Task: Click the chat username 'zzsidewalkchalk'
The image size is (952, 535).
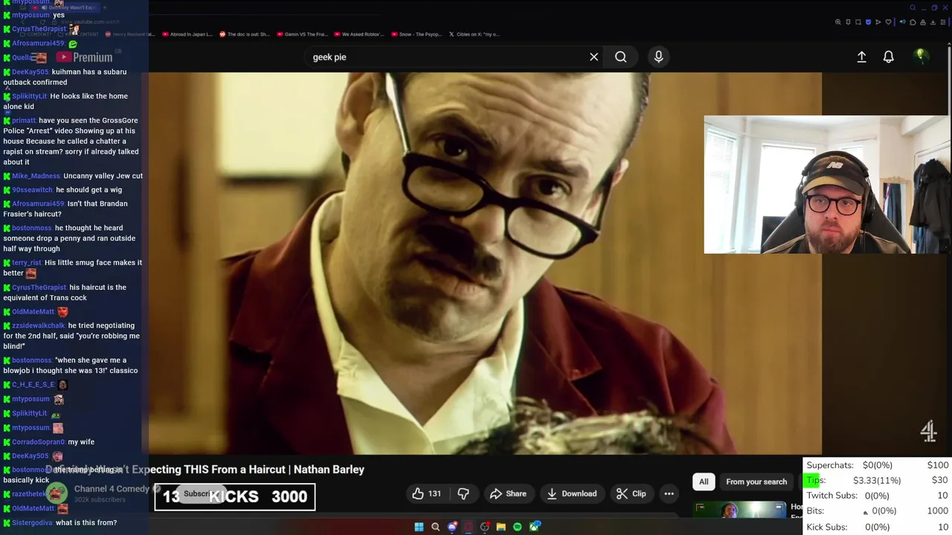Action: (39, 325)
